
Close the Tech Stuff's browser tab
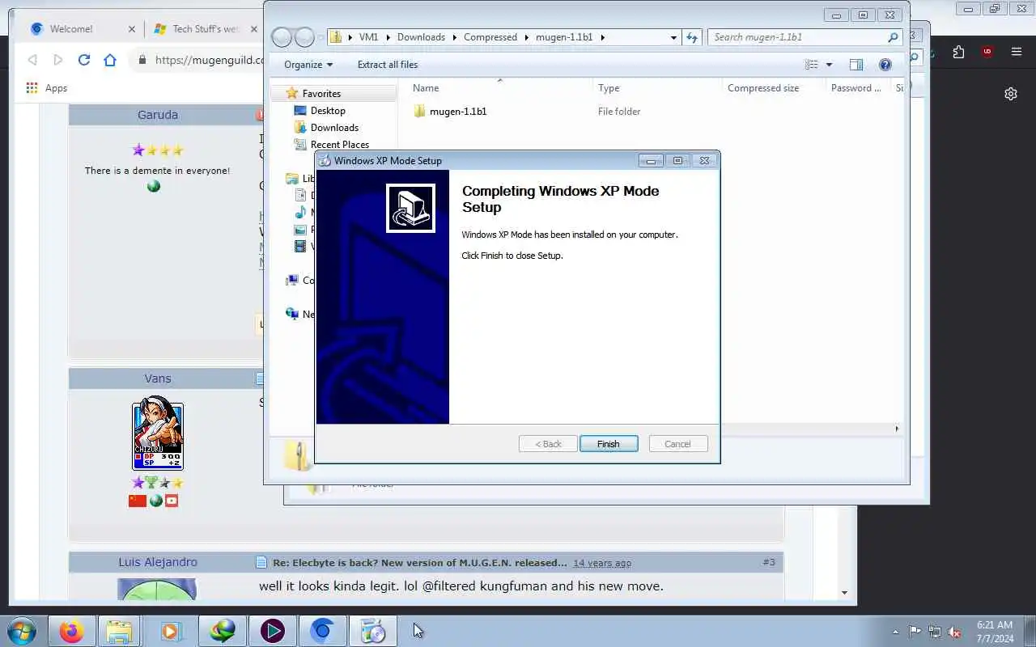(253, 29)
